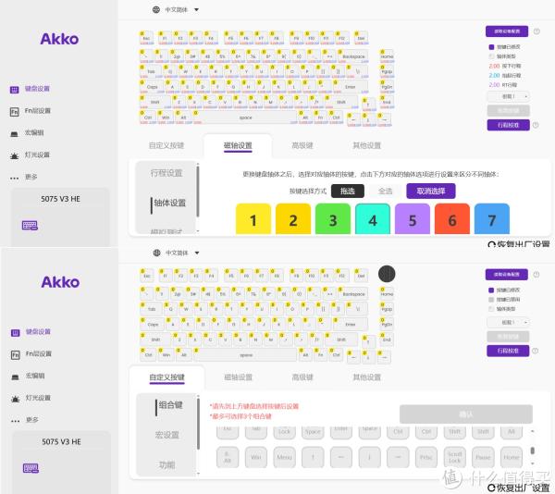Toggle the 按键已禁用 checkbox
This screenshot has height=494, width=555.
coord(491,300)
